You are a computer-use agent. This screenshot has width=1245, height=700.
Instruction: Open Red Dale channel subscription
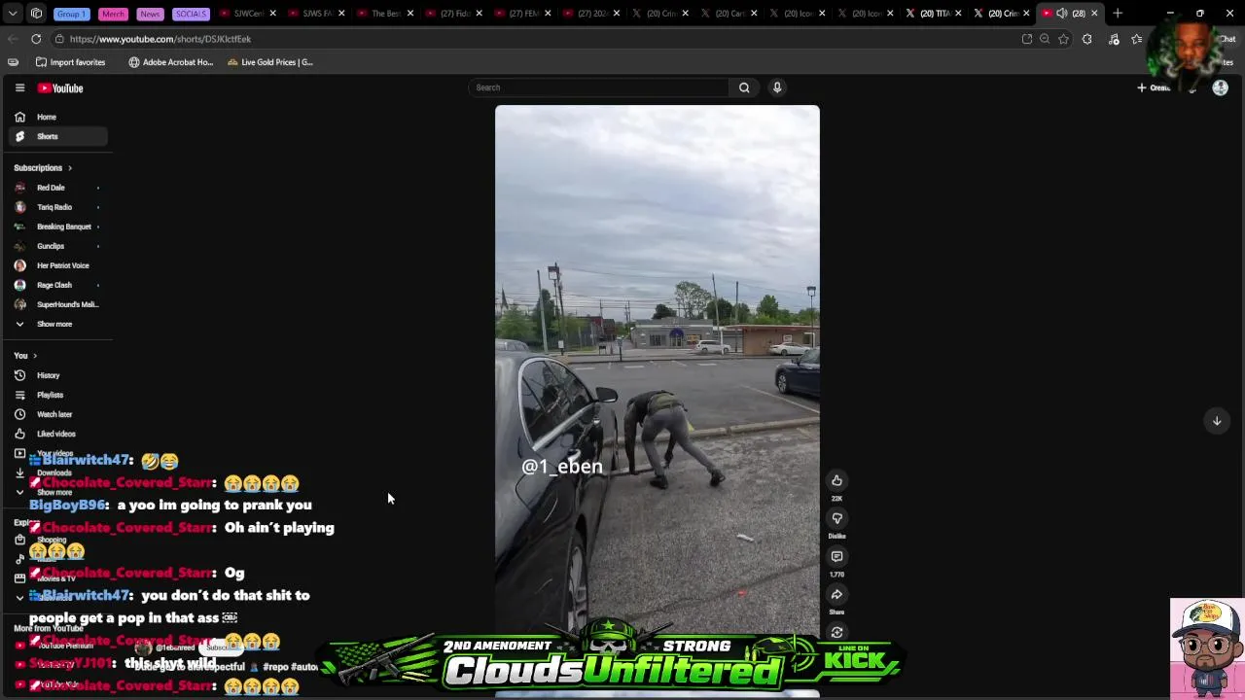(x=57, y=188)
